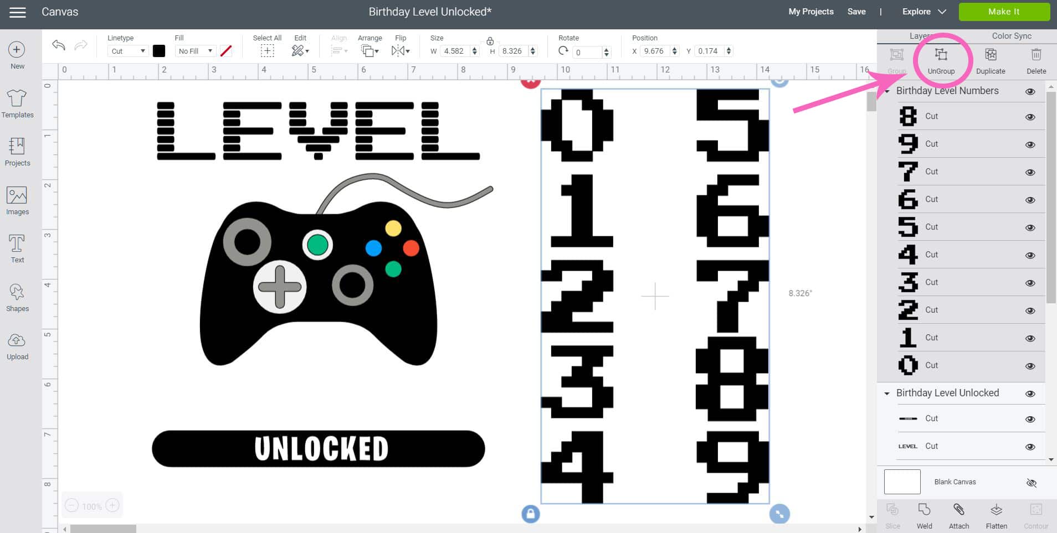Image resolution: width=1057 pixels, height=533 pixels.
Task: Open the Flip options
Action: point(400,51)
